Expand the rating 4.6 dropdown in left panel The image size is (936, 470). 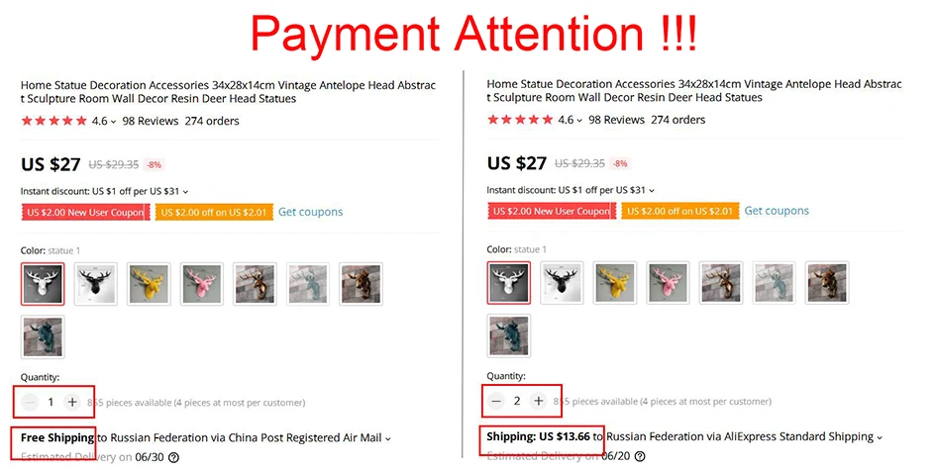pyautogui.click(x=114, y=122)
